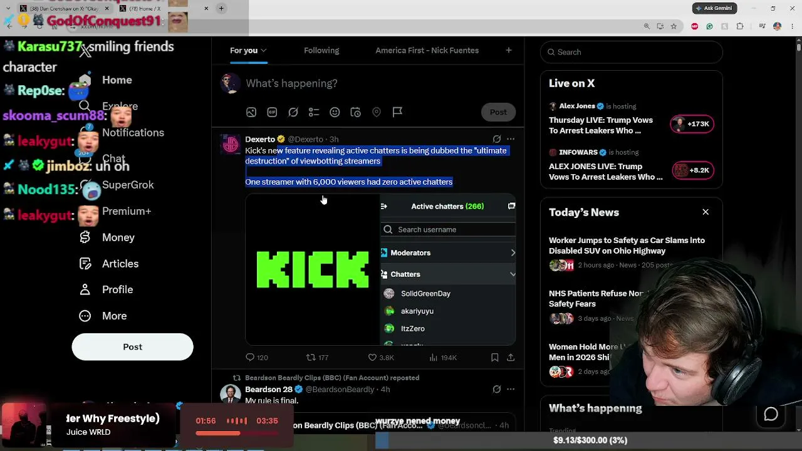Join Alex Jones live with +173K listeners
Viewport: 802px width, 451px height.
pos(691,124)
